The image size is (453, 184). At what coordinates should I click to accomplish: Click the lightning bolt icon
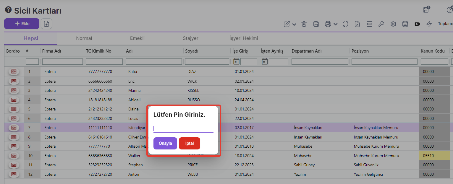[429, 24]
